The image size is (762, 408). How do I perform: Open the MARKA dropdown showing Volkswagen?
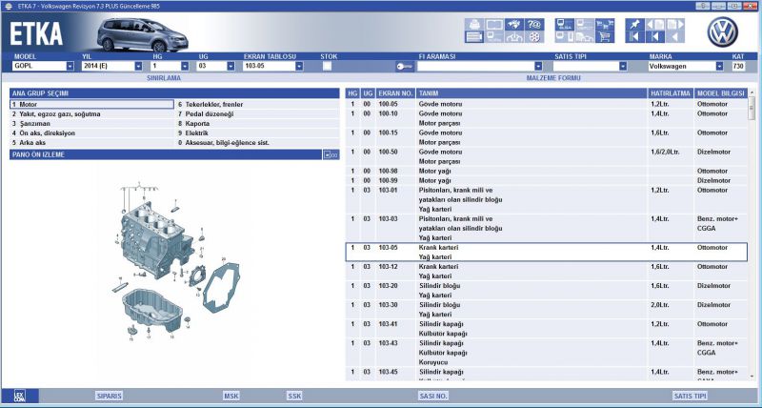pos(719,66)
